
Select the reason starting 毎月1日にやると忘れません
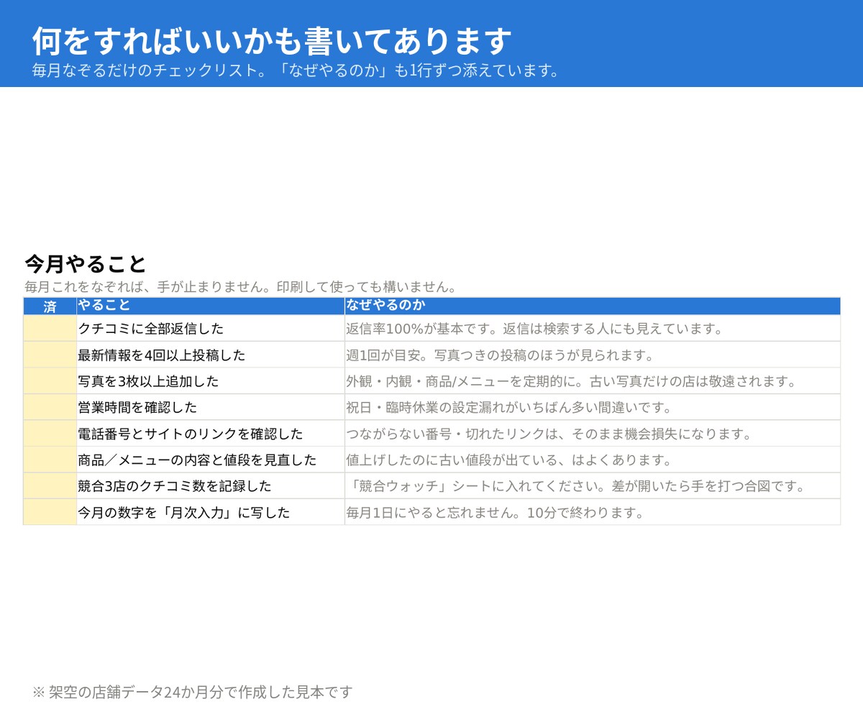pos(593,512)
